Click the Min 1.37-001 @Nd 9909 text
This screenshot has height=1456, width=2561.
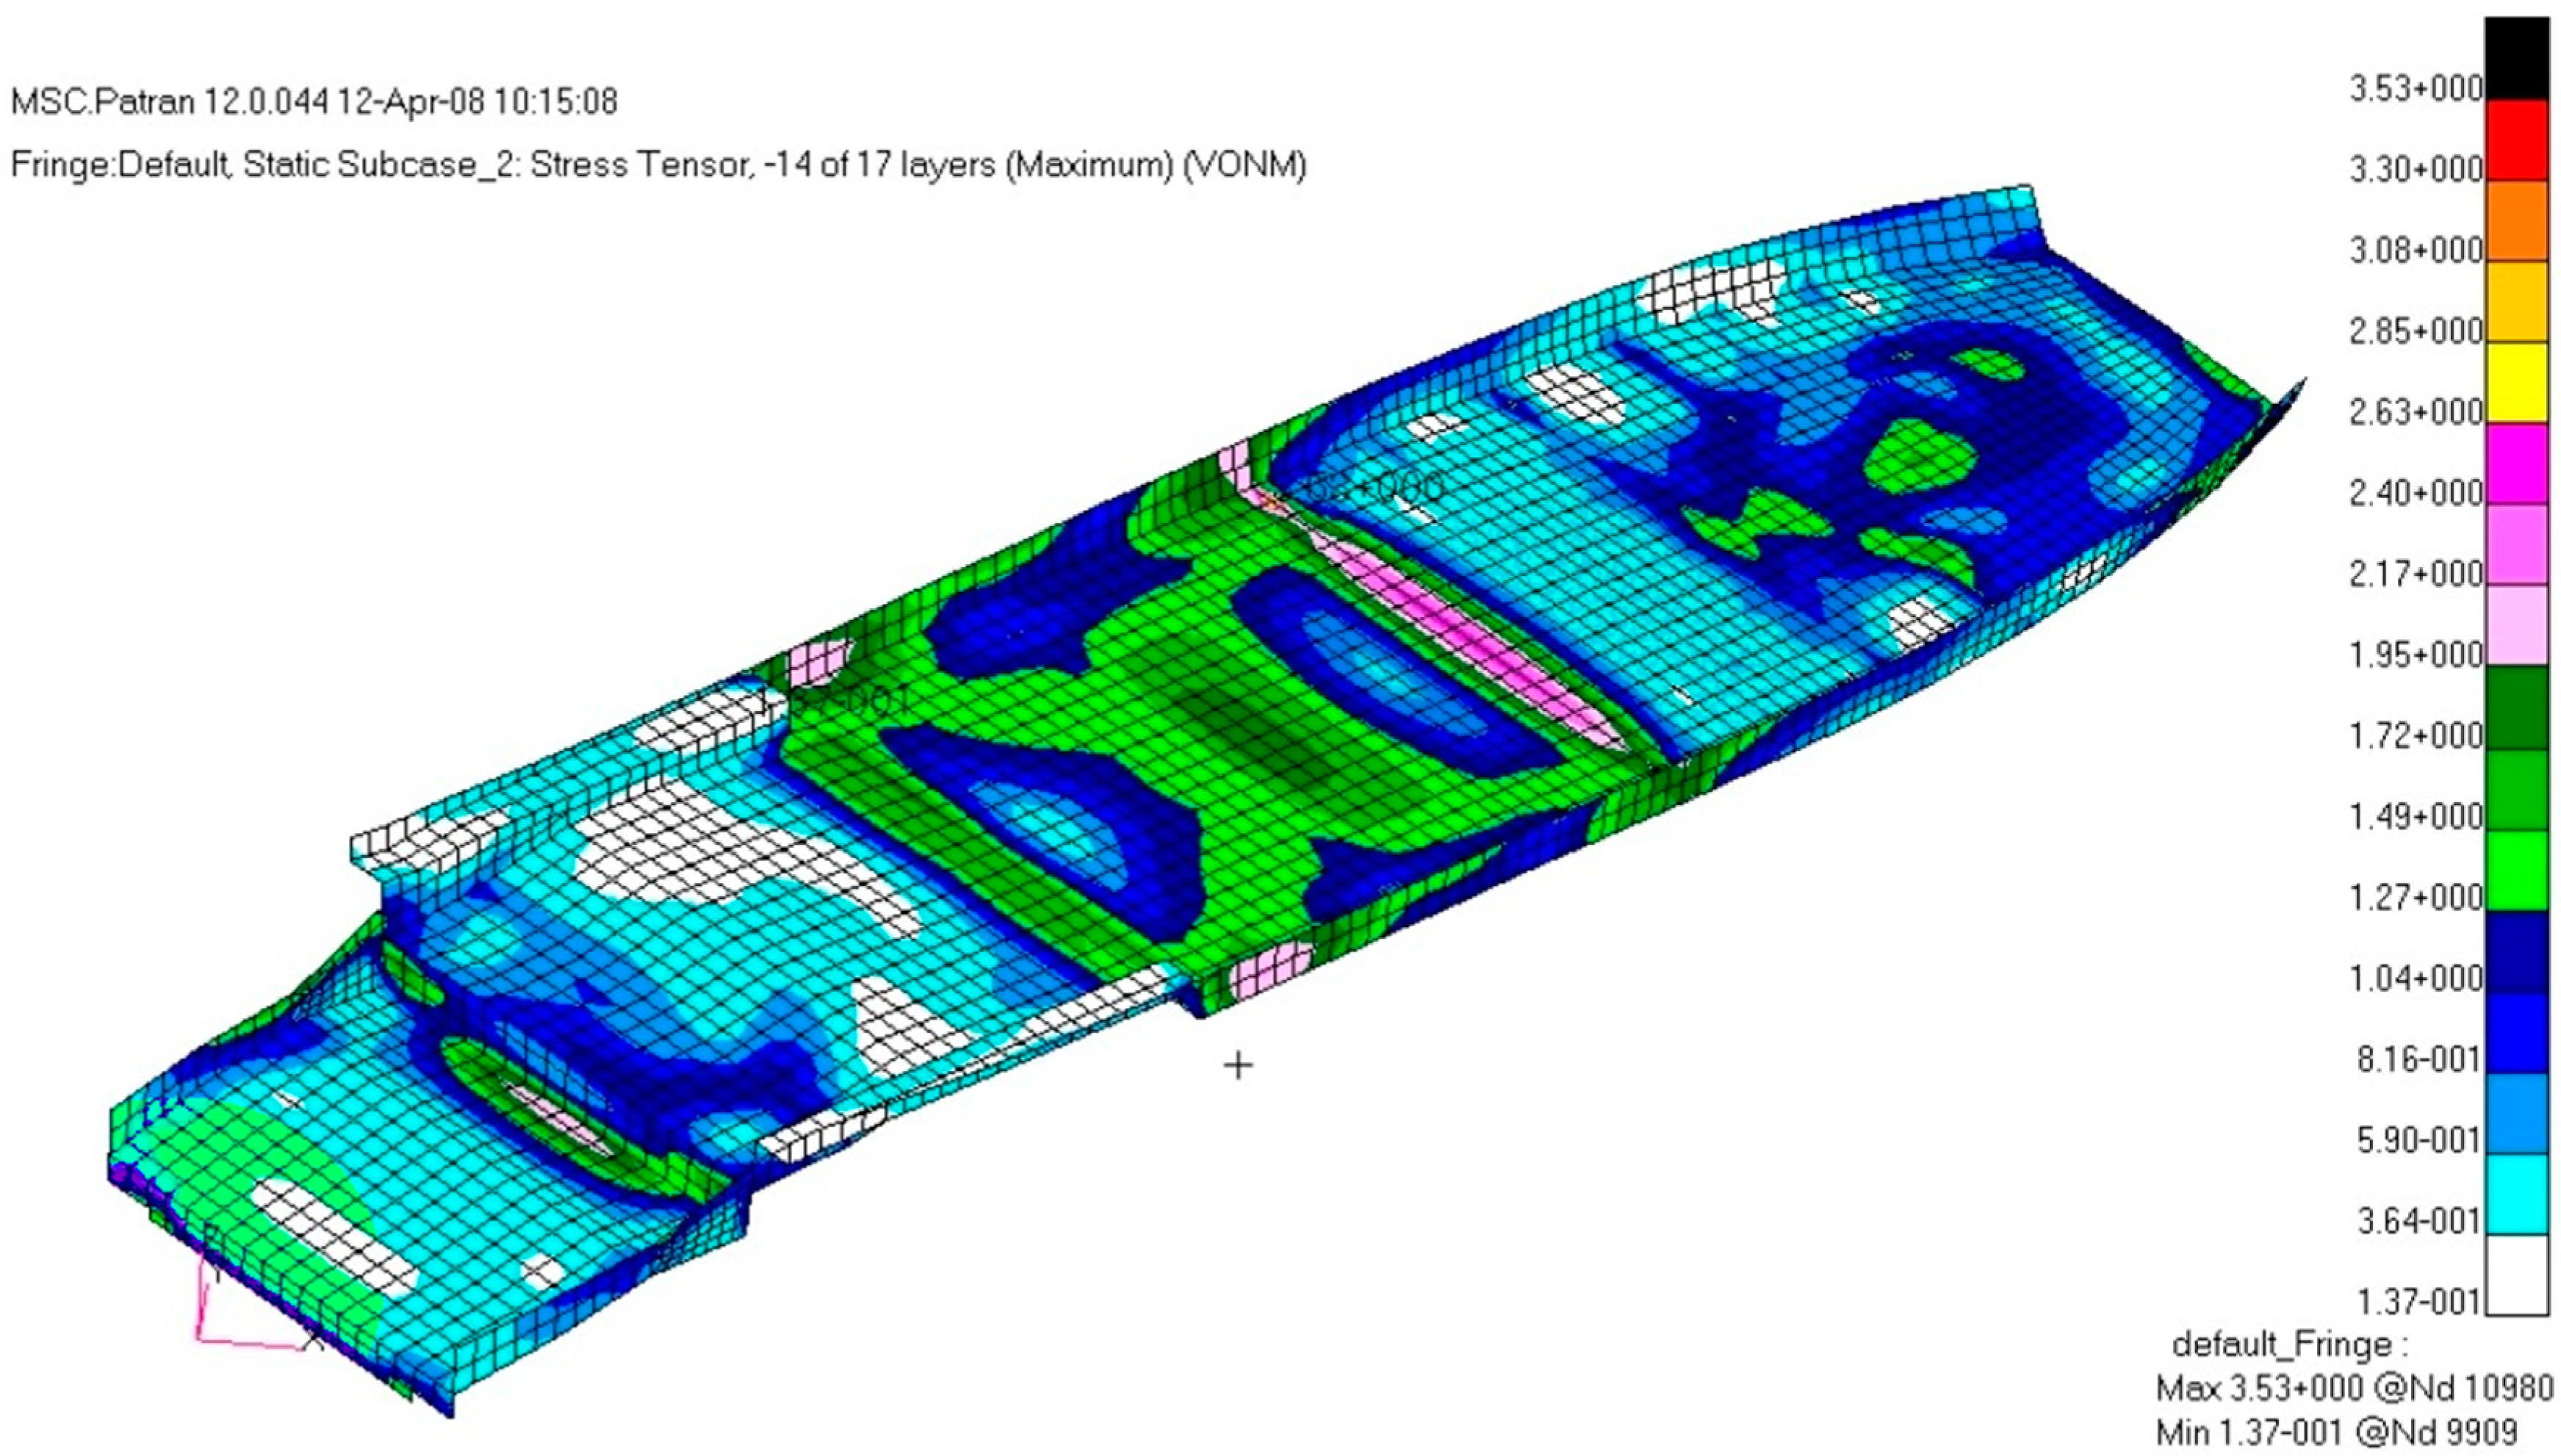coord(2337,1432)
